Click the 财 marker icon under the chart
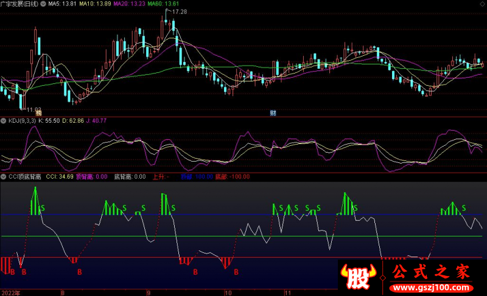This screenshot has height=296, width=487. click(273, 113)
